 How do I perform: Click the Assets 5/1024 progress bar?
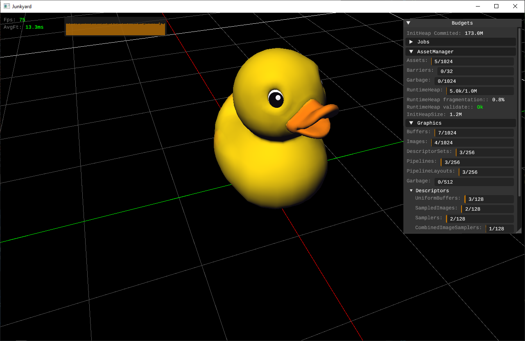coord(472,61)
